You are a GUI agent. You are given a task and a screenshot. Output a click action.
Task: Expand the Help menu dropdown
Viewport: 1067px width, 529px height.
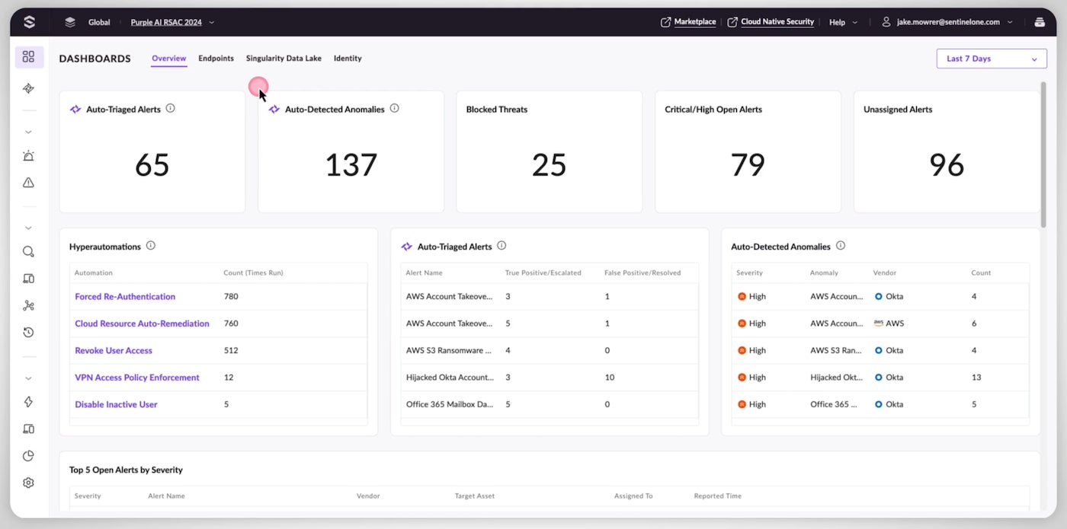point(843,22)
